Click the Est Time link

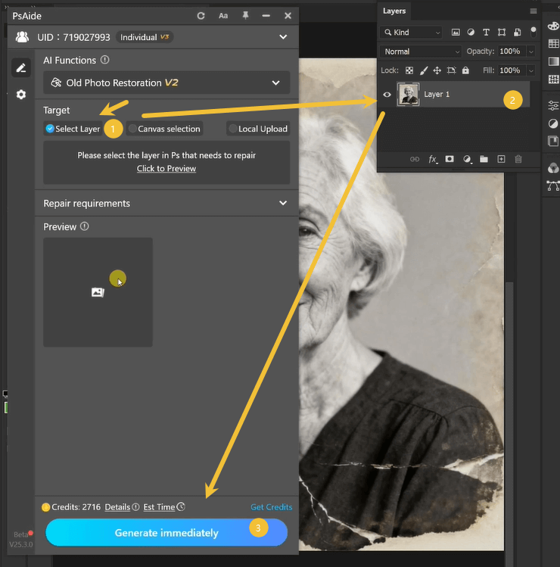[x=159, y=507]
